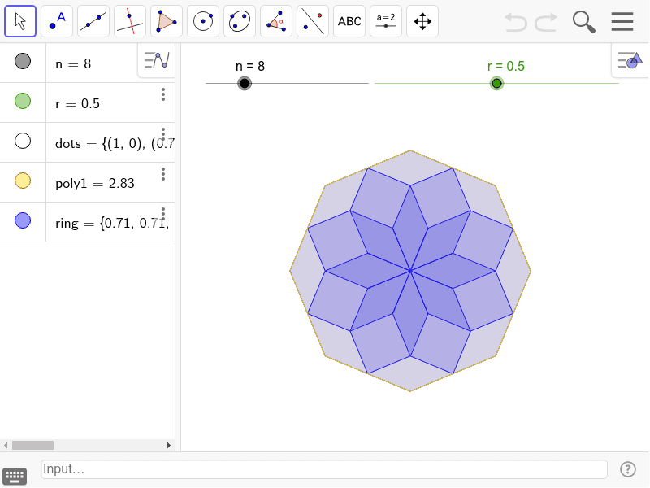Toggle visibility of ring list

(23, 220)
